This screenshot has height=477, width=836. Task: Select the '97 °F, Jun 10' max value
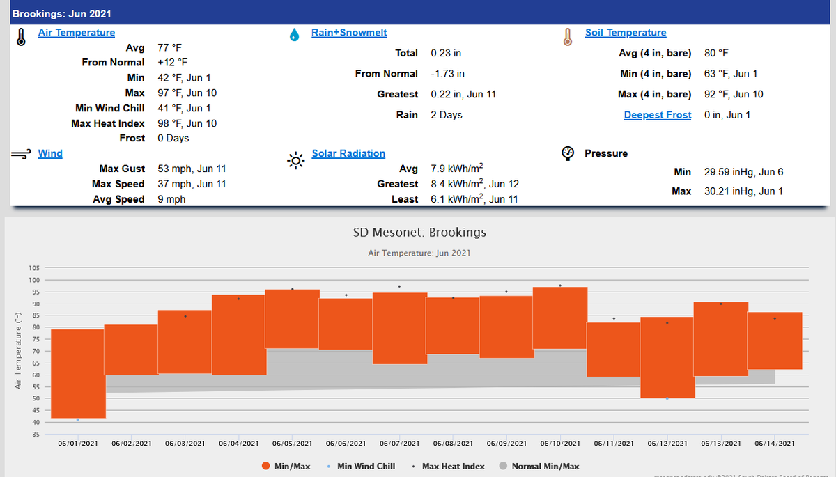[187, 93]
